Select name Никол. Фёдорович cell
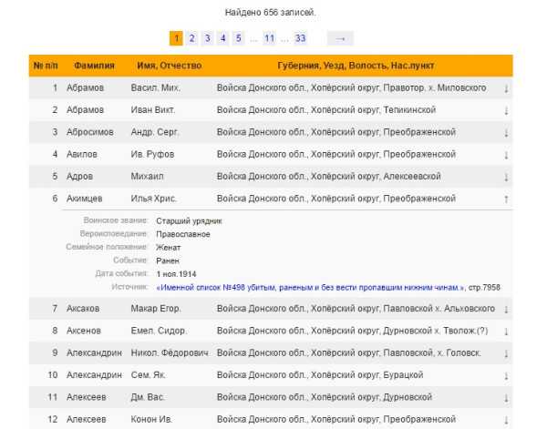The height and width of the screenshot is (429, 547). coord(170,352)
